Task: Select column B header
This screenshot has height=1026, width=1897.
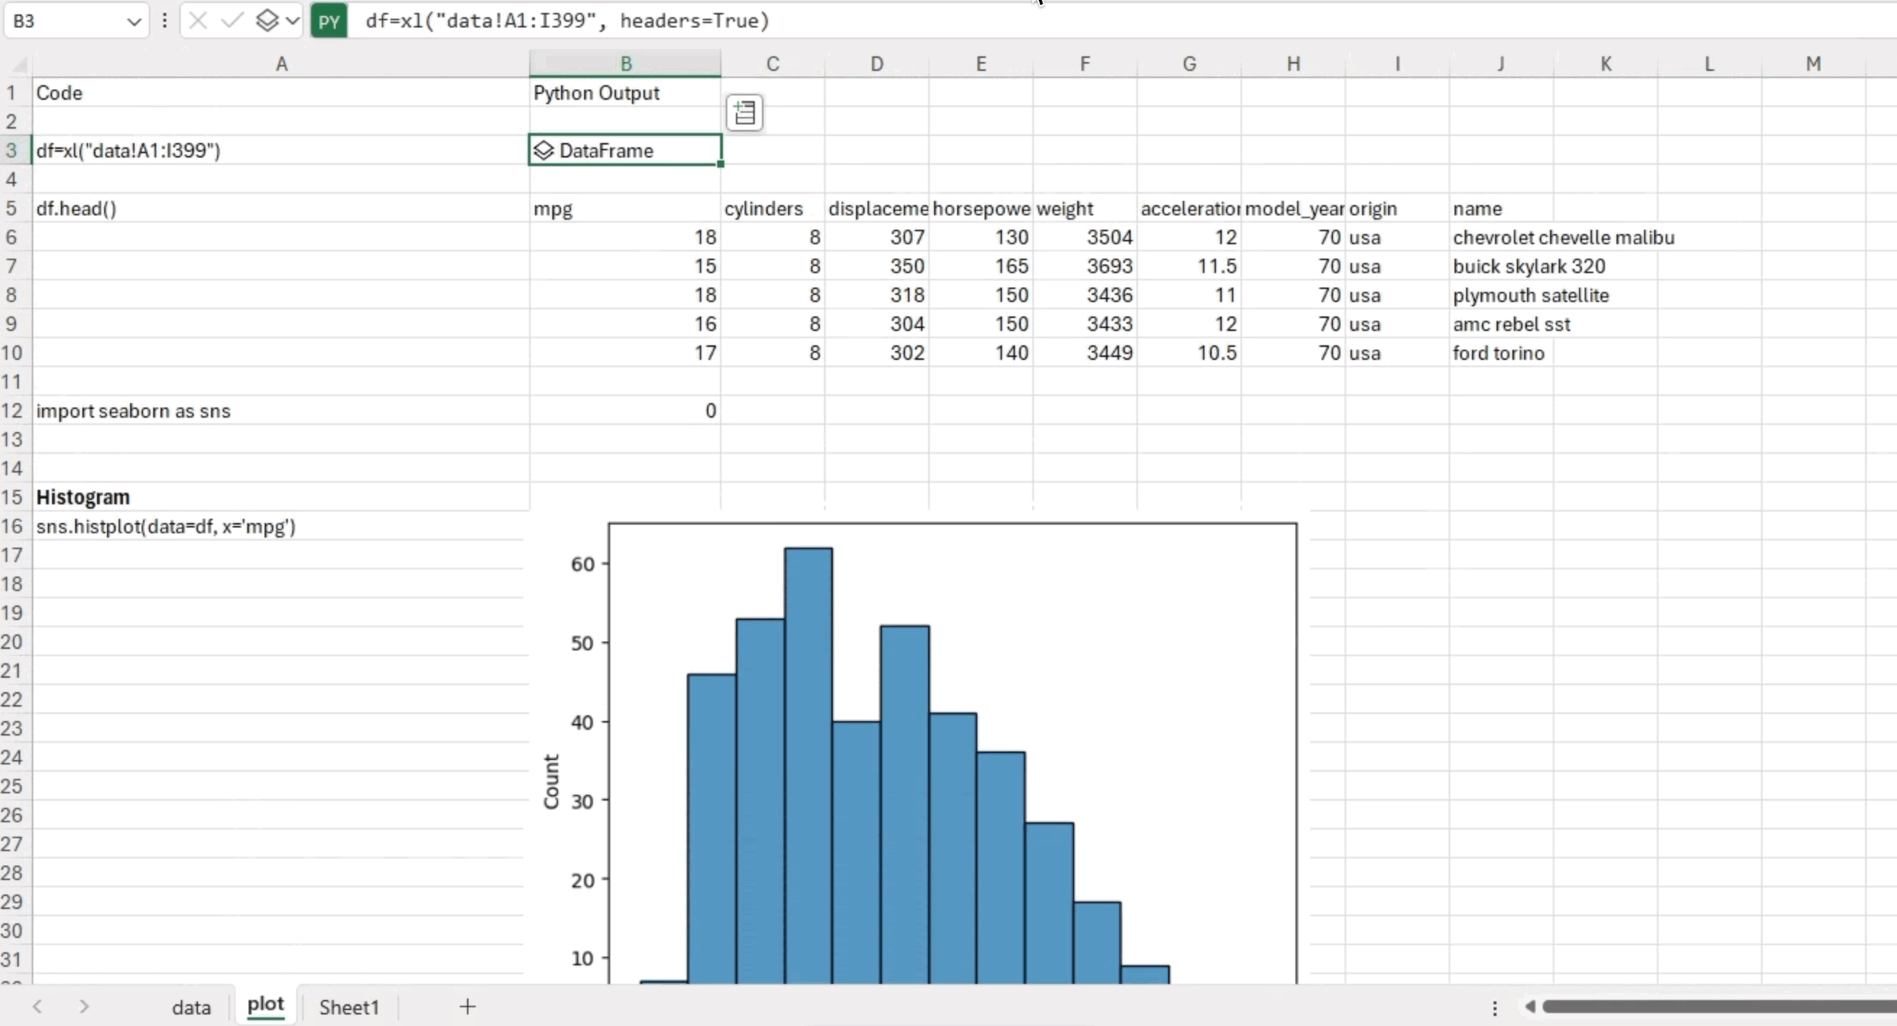Action: [625, 64]
